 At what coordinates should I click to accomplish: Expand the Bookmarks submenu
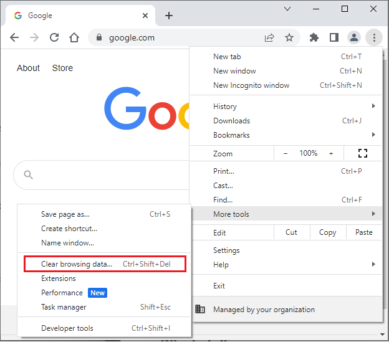pyautogui.click(x=286, y=135)
